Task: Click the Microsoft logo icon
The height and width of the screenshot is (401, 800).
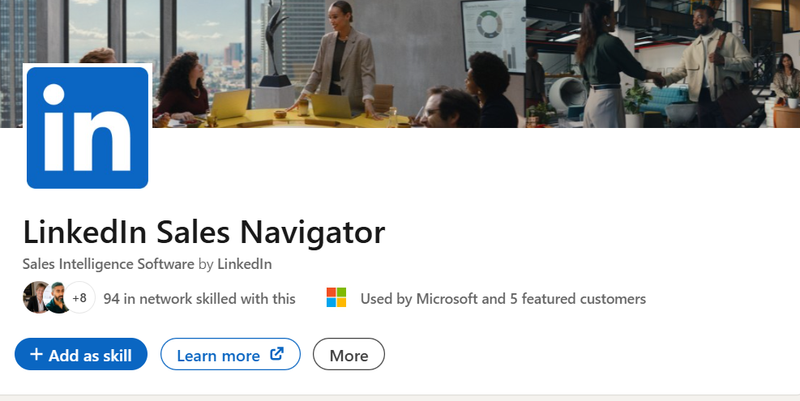Action: tap(336, 297)
